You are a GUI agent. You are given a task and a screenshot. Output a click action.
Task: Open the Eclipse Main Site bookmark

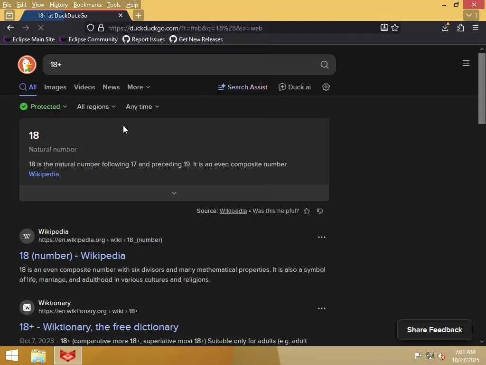point(29,39)
